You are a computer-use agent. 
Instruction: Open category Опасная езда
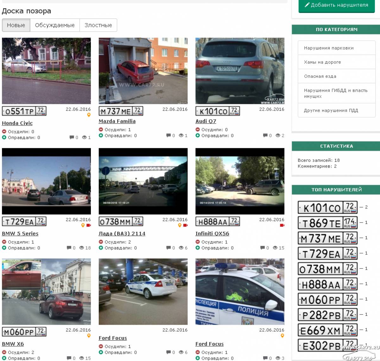pos(337,76)
